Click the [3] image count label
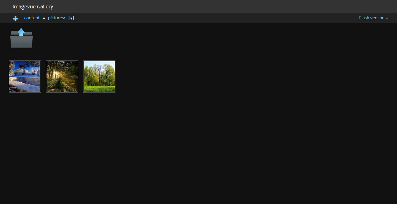The width and height of the screenshot is (397, 204). pos(71,18)
